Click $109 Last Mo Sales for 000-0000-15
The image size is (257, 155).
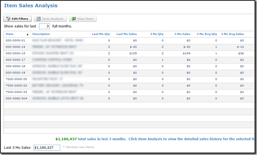pos(133,53)
